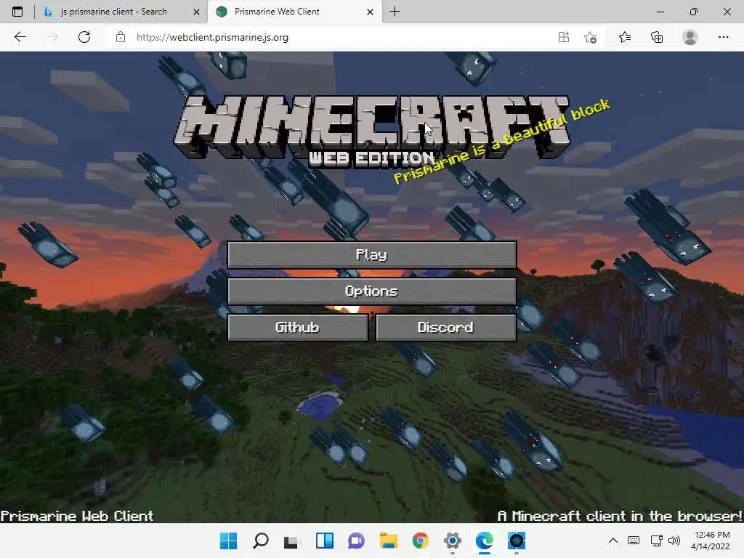Open Task View on the taskbar
Viewport: 744px width, 558px height.
pyautogui.click(x=292, y=541)
